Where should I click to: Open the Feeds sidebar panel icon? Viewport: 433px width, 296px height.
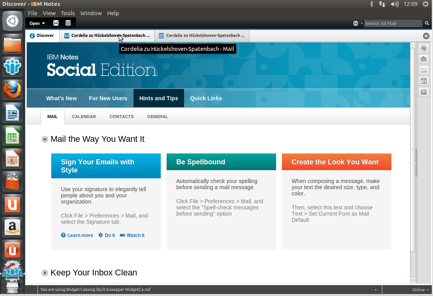[x=424, y=92]
